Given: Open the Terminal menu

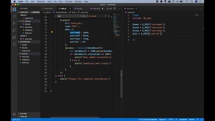Looking at the screenshot, I should click(x=69, y=1).
